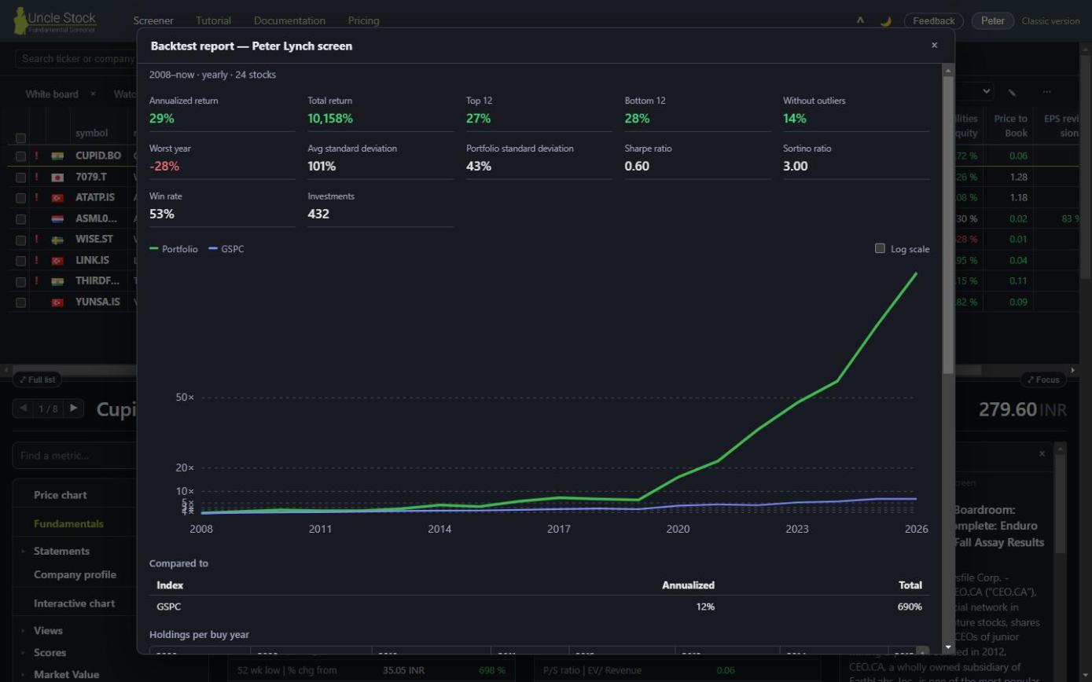Image resolution: width=1092 pixels, height=682 pixels.
Task: Click the warning icon for LINK.IS
Action: click(36, 260)
